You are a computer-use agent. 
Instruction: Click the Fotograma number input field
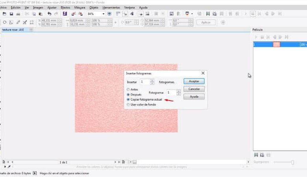pos(171,93)
